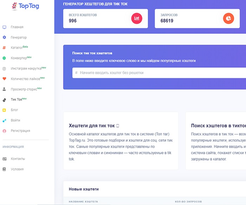Image resolution: width=246 pixels, height=205 pixels.
Task: Click the pink user icon beside Регистрация
Action: coord(4,131)
